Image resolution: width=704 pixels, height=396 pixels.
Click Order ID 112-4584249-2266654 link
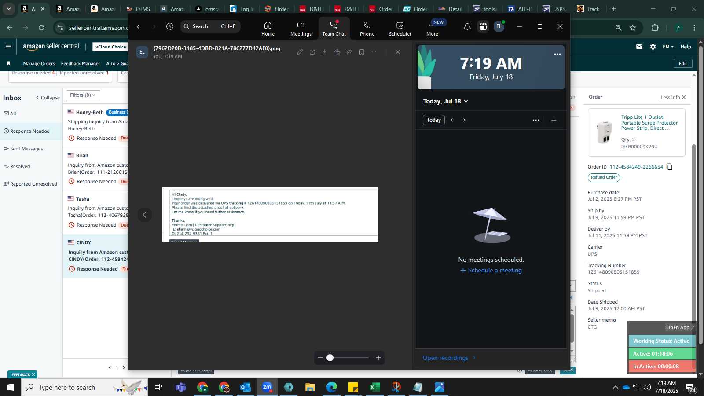[636, 167]
